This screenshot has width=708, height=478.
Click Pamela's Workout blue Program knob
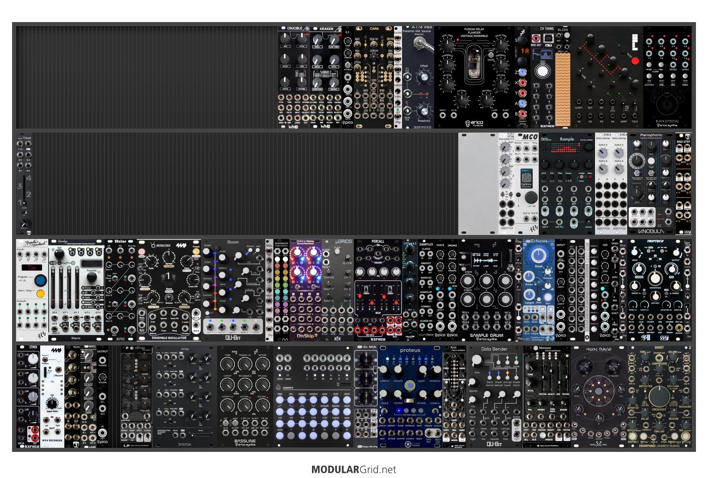pyautogui.click(x=40, y=280)
